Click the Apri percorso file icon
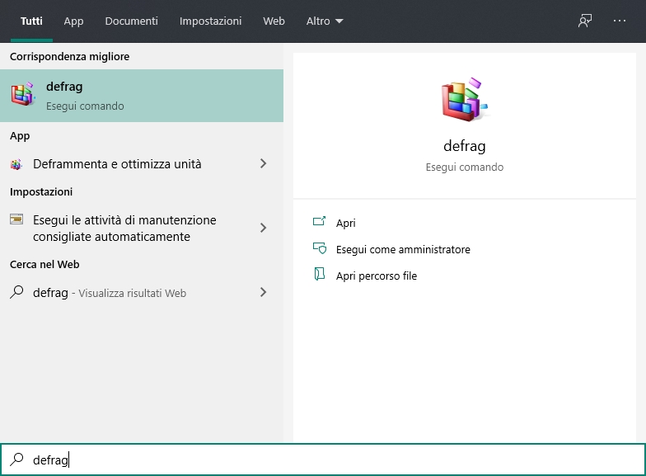 [320, 274]
